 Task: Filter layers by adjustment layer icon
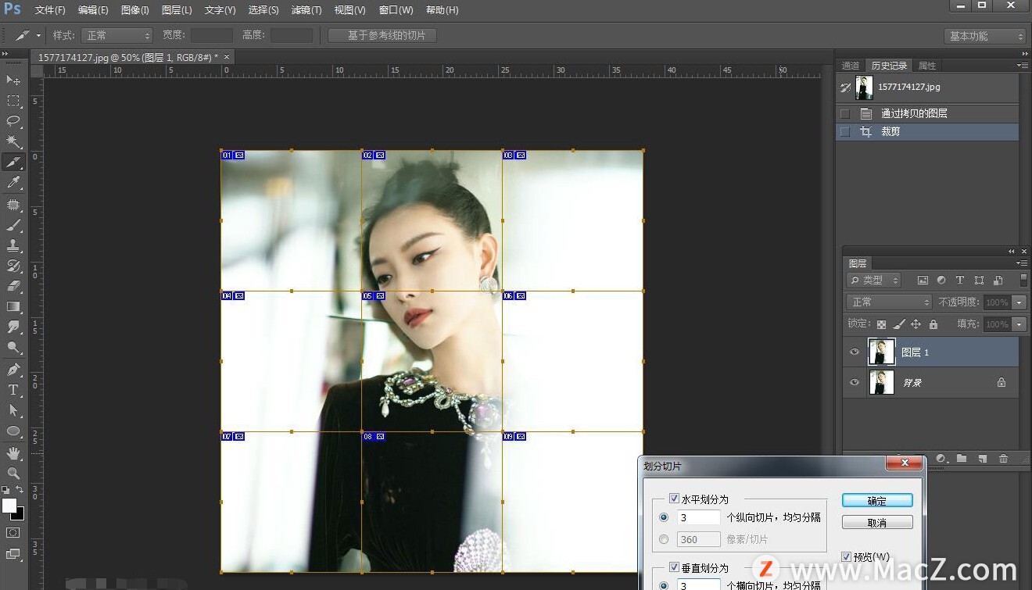941,281
